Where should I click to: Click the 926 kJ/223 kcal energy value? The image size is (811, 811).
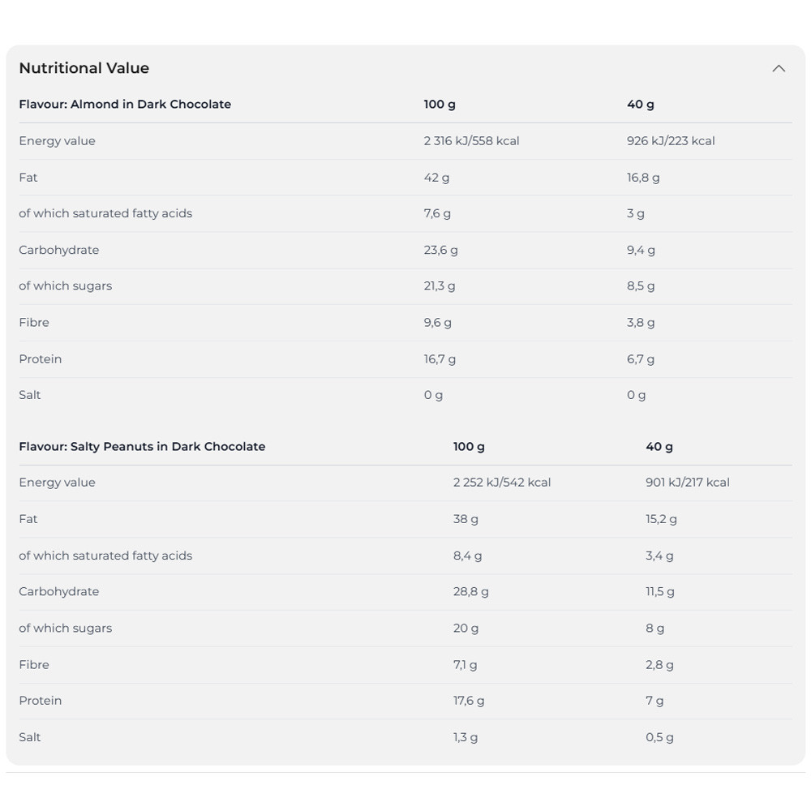click(671, 140)
